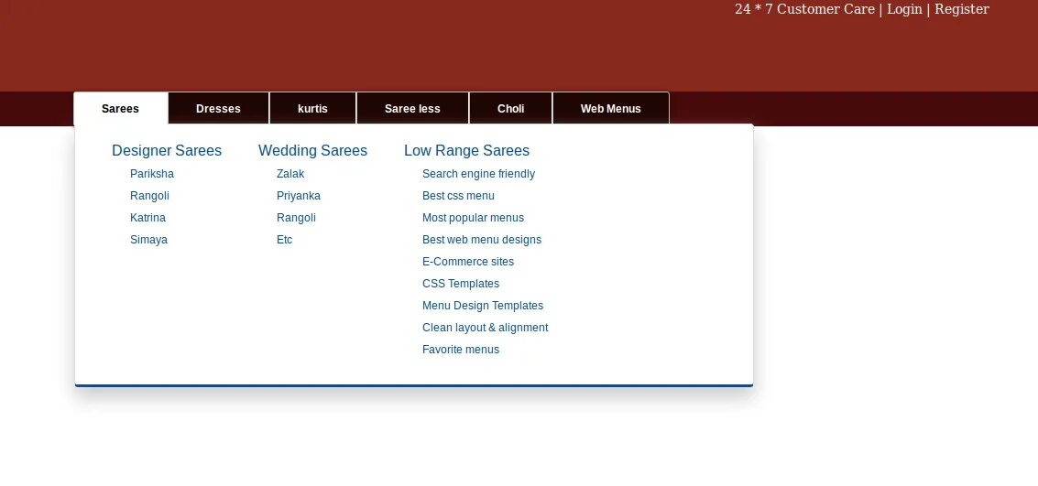Select the Choli menu tab
Screen dimensions: 1038x486
click(x=510, y=108)
